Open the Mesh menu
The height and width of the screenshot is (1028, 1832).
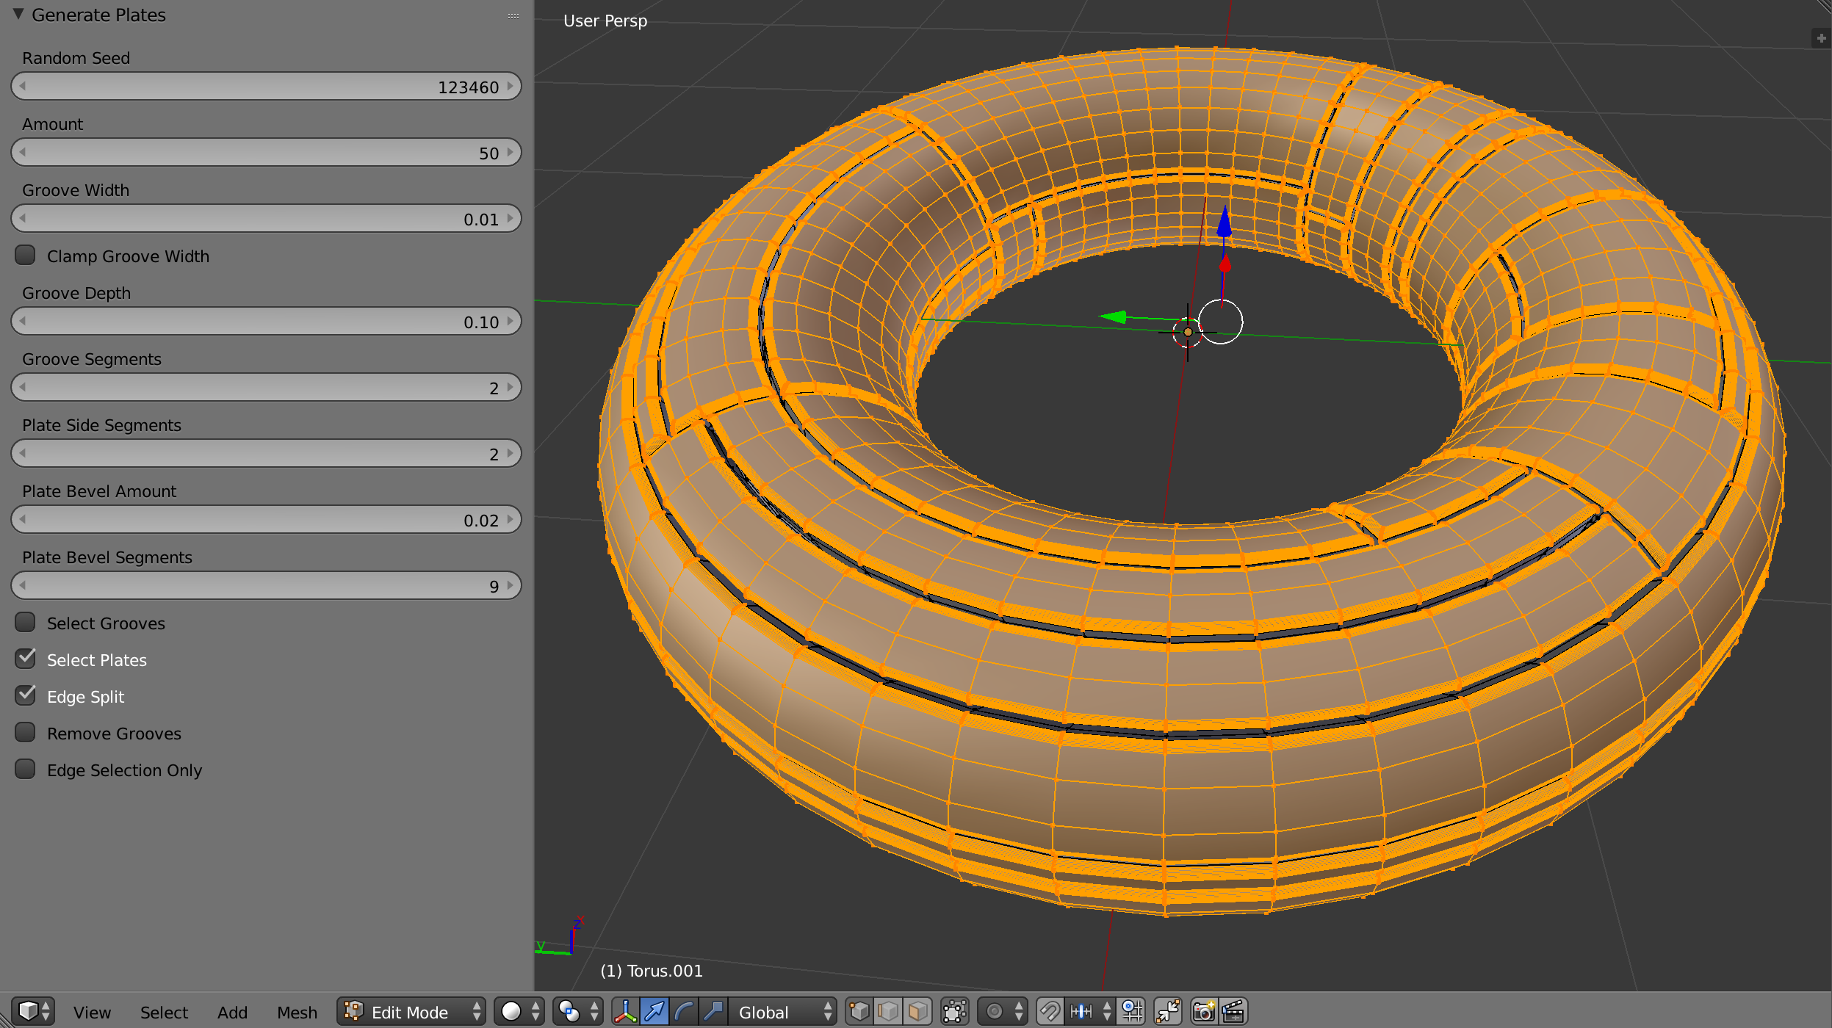tap(296, 1012)
